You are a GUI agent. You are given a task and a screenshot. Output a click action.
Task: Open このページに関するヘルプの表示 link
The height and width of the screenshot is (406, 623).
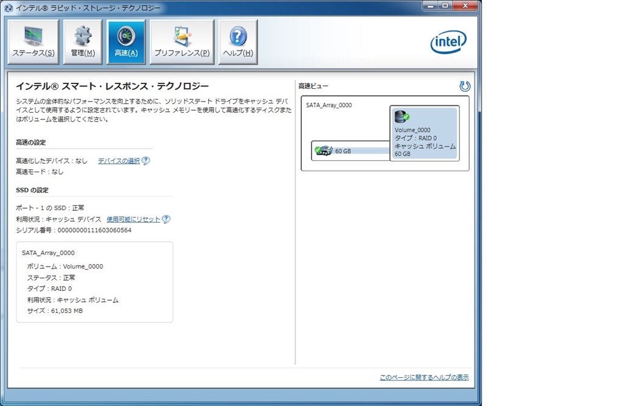[424, 377]
